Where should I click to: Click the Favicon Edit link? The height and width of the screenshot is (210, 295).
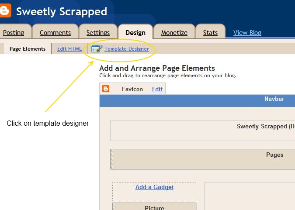157,89
